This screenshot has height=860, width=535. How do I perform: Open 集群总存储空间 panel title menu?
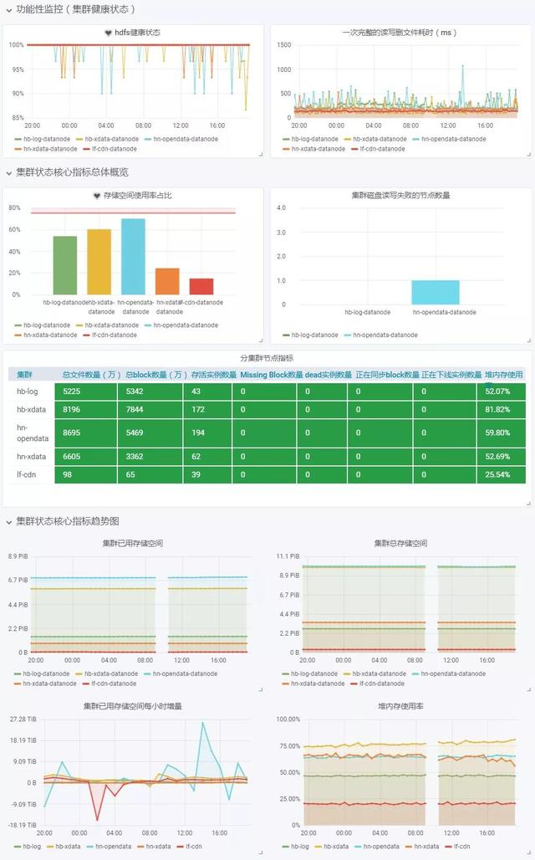click(400, 544)
